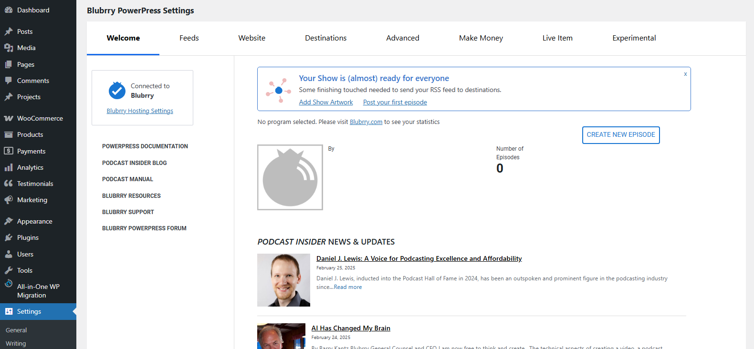Click the AI Has Changed My Brain thumbnail
The image size is (754, 349).
281,336
